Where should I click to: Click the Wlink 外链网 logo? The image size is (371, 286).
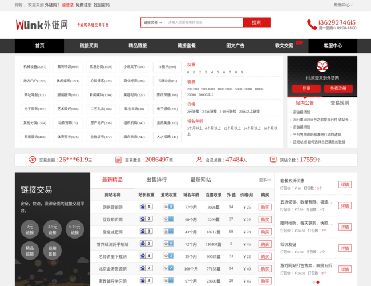42,25
